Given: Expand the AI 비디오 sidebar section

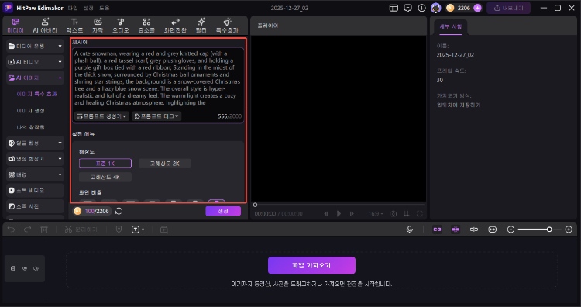Looking at the screenshot, I should click(x=35, y=62).
